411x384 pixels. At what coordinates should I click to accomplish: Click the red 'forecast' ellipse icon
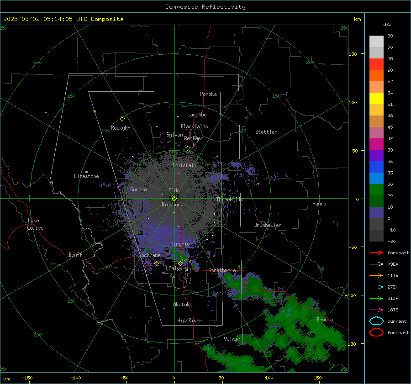(376, 332)
